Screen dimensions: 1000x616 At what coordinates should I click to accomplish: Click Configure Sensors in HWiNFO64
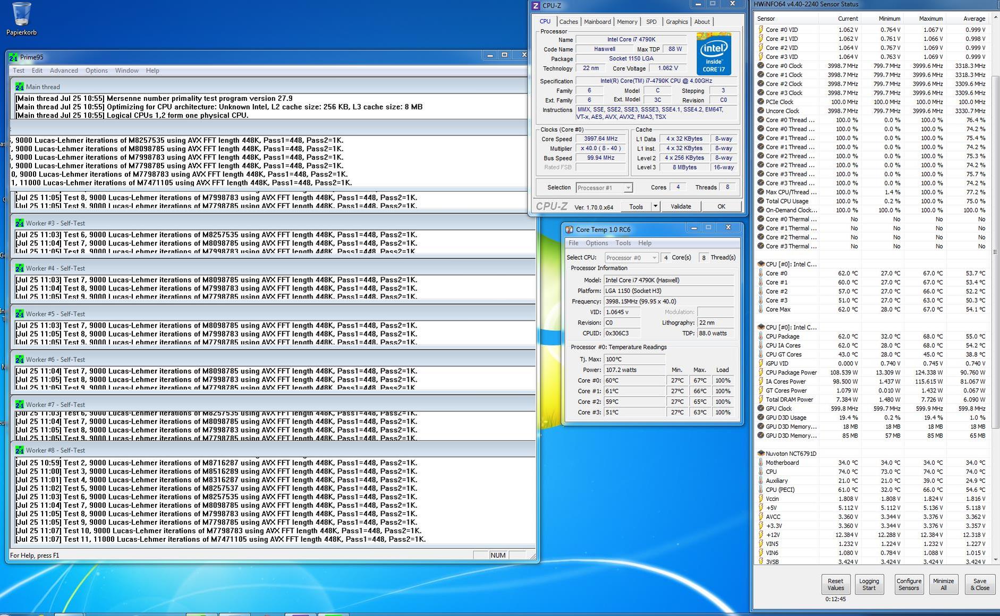pyautogui.click(x=909, y=584)
